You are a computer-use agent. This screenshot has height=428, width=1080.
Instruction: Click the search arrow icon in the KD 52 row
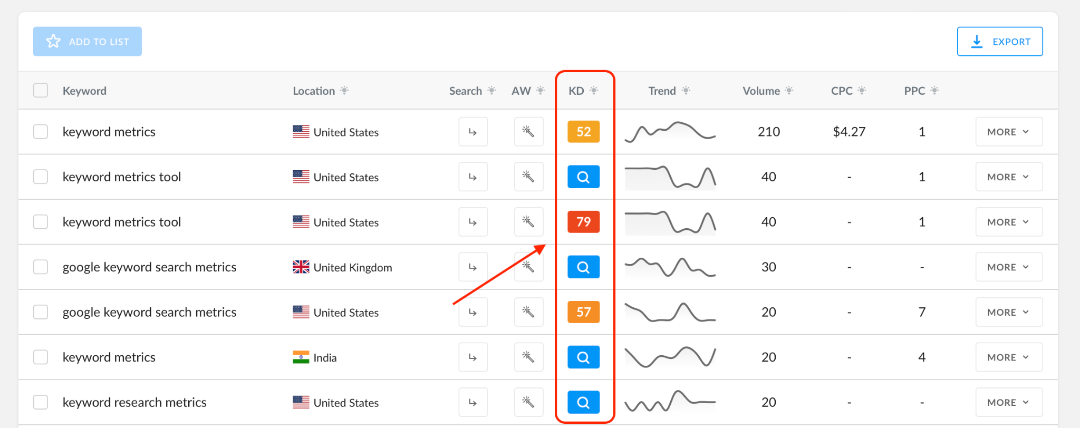coord(473,131)
